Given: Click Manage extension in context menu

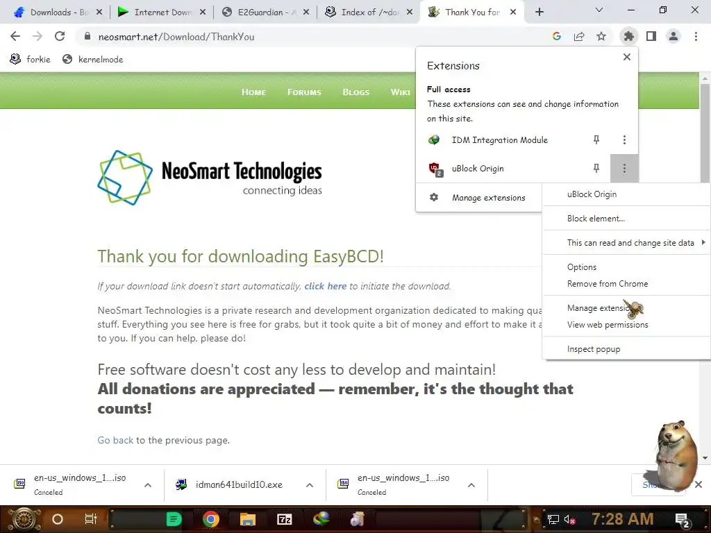Looking at the screenshot, I should pos(626,307).
